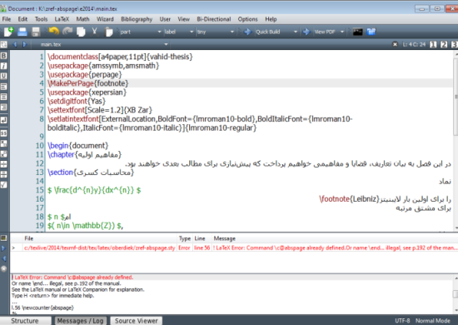This screenshot has width=458, height=325.
Task: Center text using the side toolbar icon
Action: (4, 97)
